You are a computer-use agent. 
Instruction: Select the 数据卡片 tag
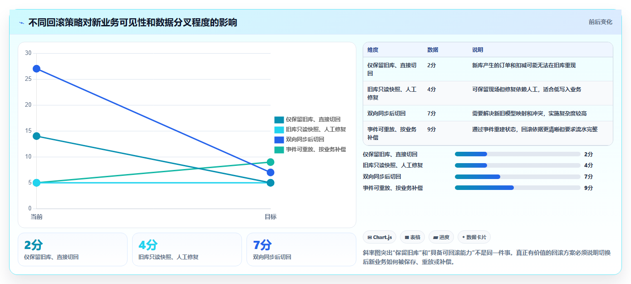coord(474,237)
